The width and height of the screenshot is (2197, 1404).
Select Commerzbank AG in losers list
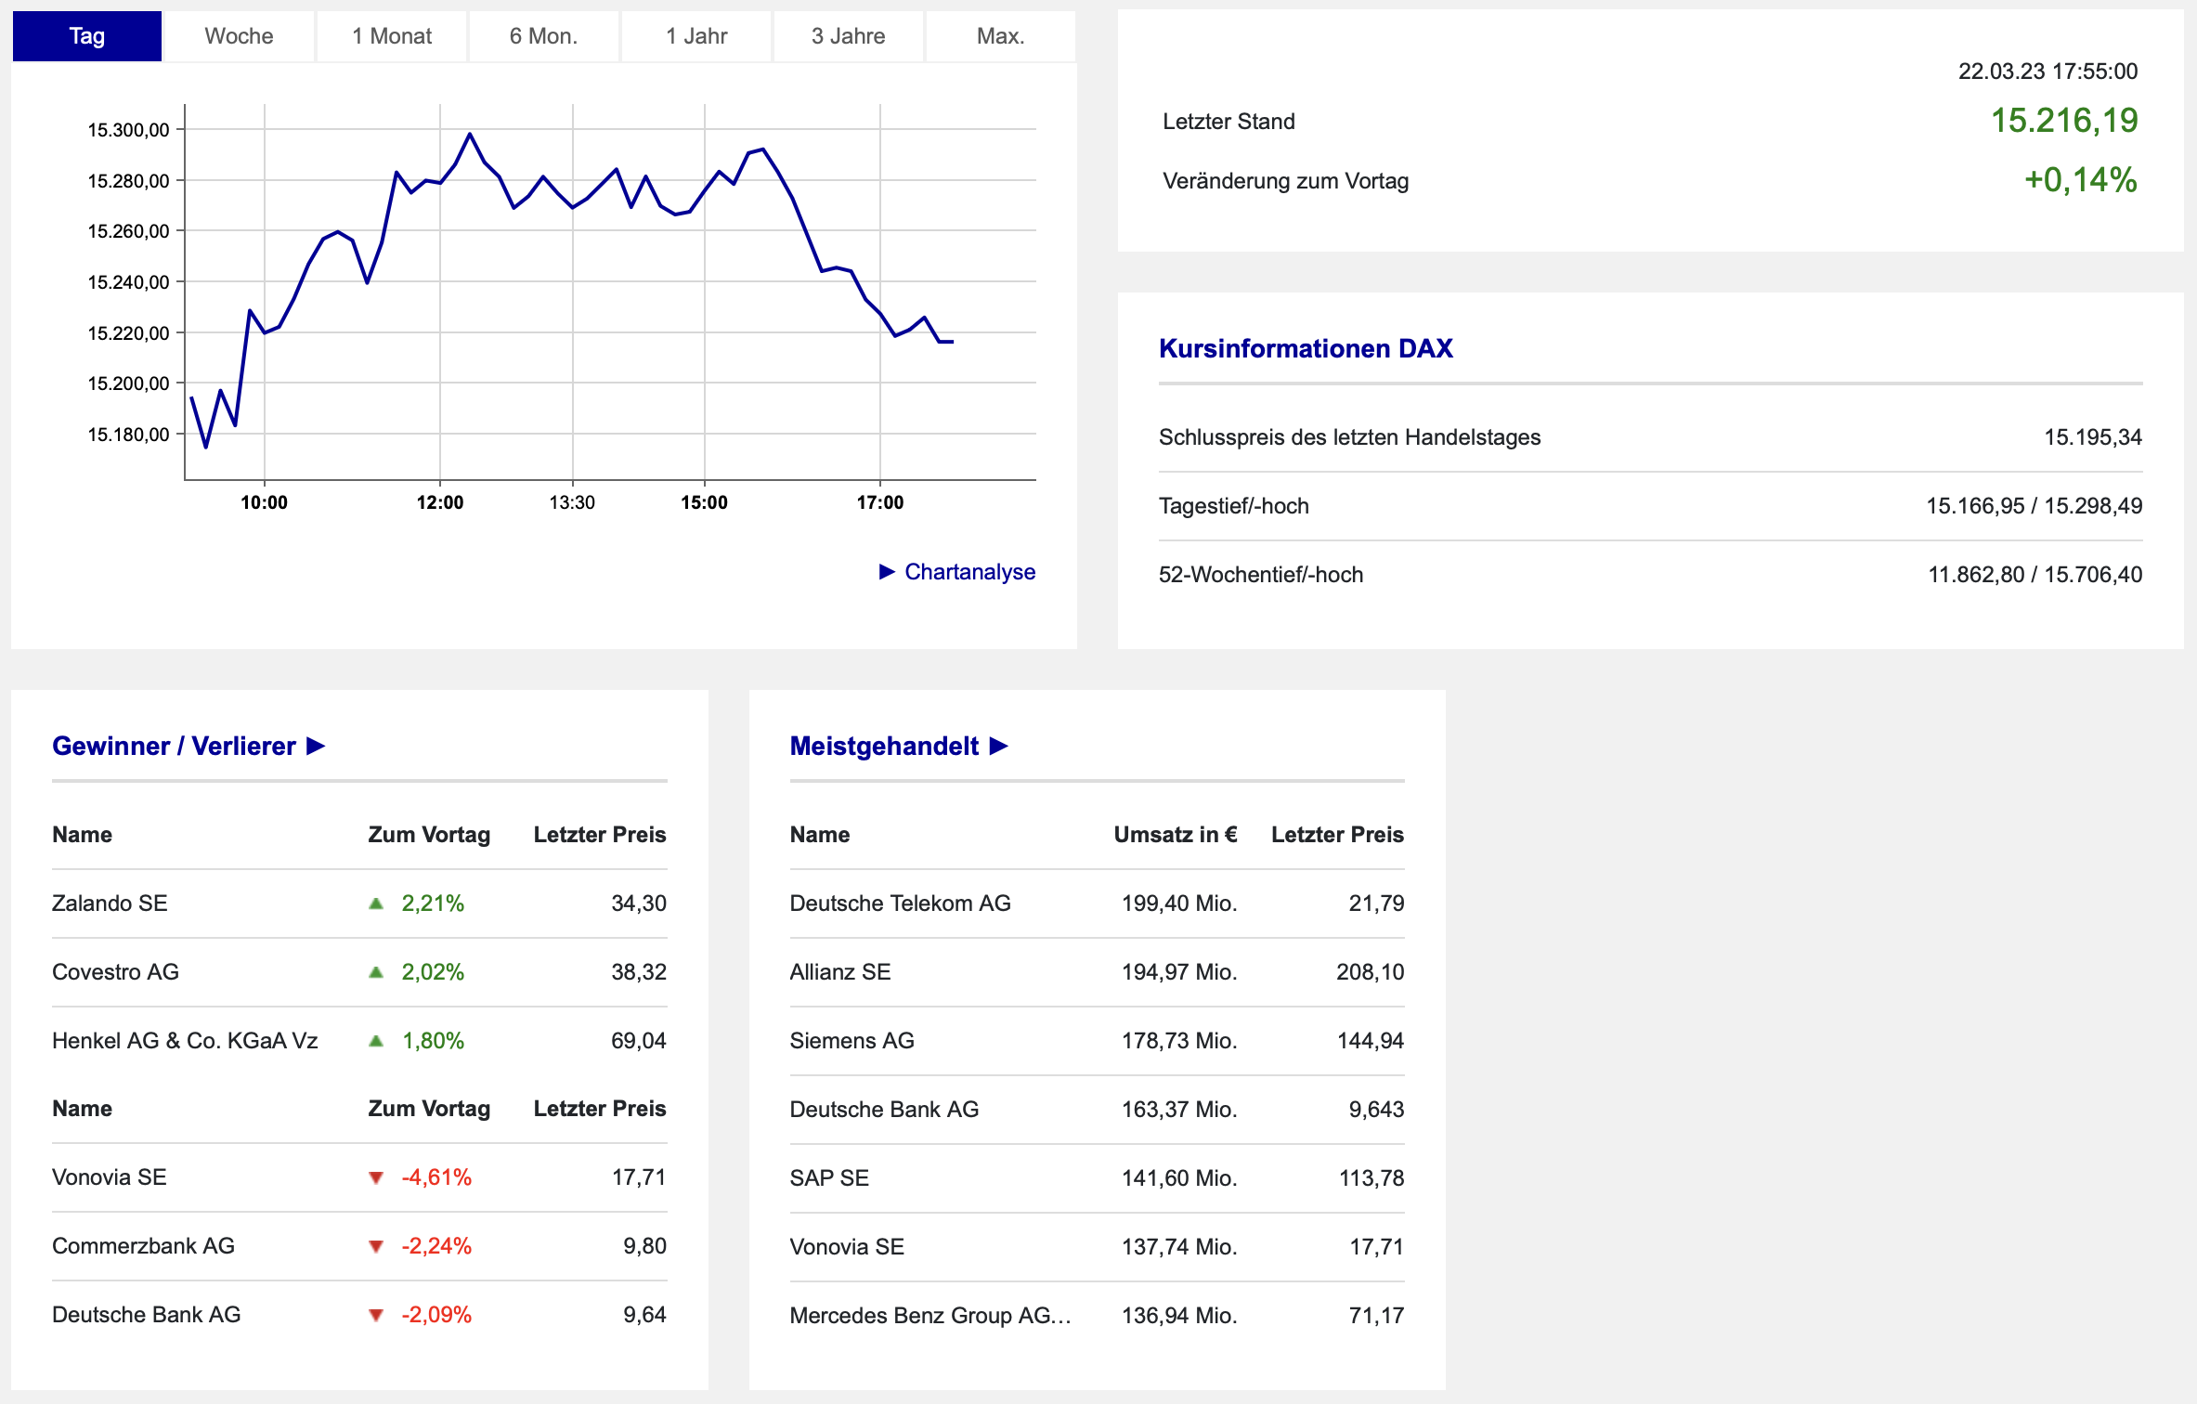pyautogui.click(x=143, y=1246)
